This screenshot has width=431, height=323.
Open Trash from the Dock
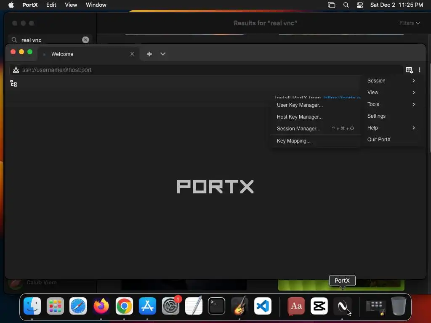(x=399, y=306)
